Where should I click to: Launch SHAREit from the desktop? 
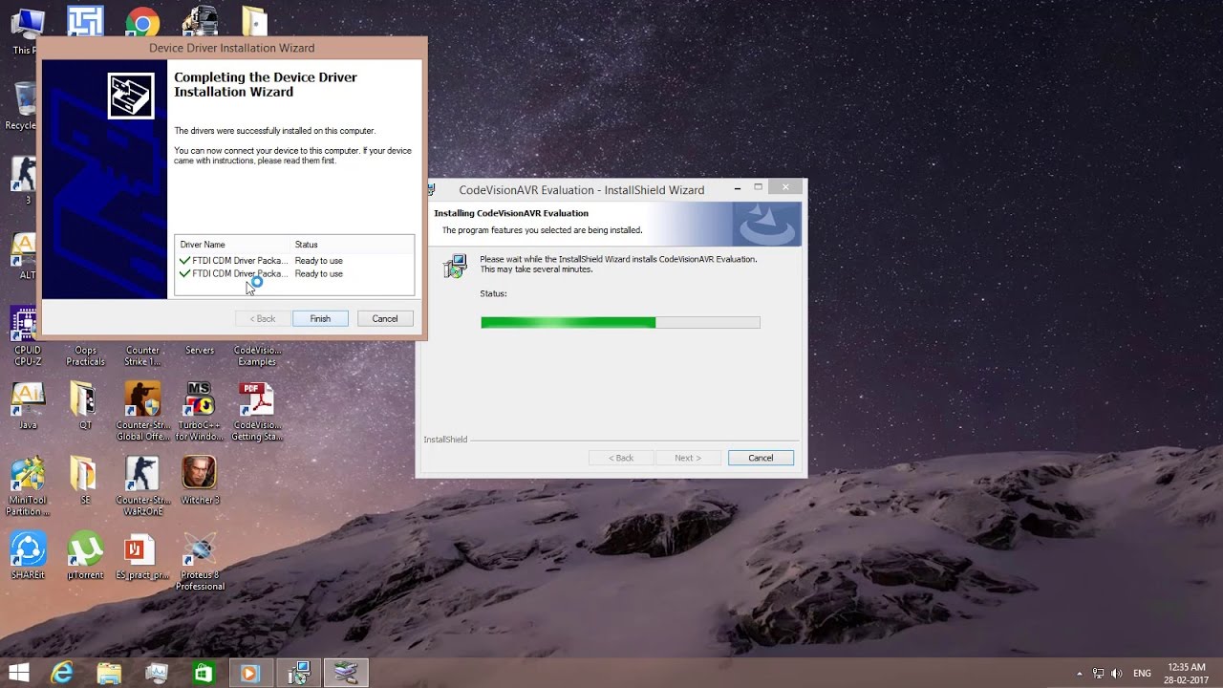point(28,556)
